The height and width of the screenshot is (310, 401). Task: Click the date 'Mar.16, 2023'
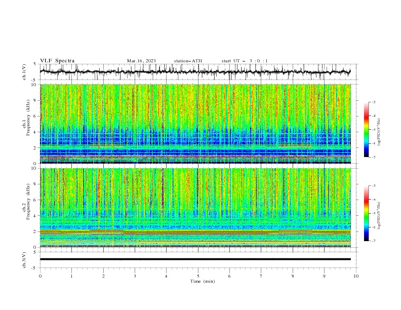(x=141, y=61)
